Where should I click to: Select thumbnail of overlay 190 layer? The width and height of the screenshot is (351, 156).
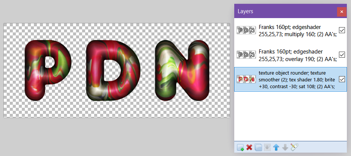[246, 55]
